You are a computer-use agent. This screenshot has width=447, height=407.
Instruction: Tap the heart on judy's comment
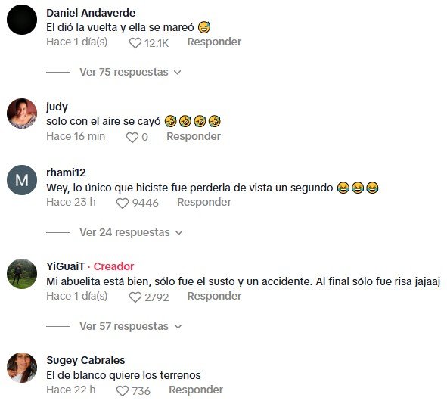tap(132, 138)
